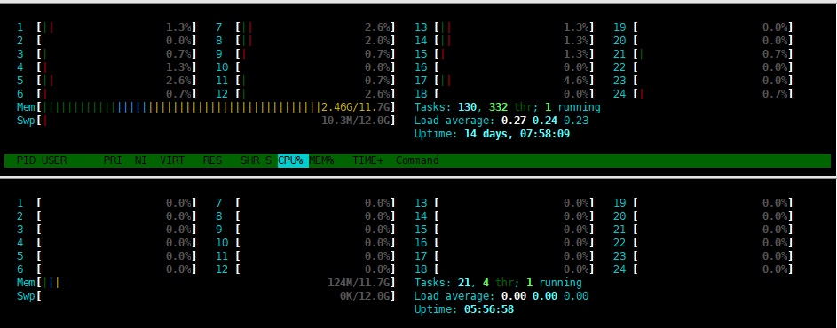This screenshot has height=328, width=837.
Task: Click the CPU% column header
Action: [x=293, y=160]
